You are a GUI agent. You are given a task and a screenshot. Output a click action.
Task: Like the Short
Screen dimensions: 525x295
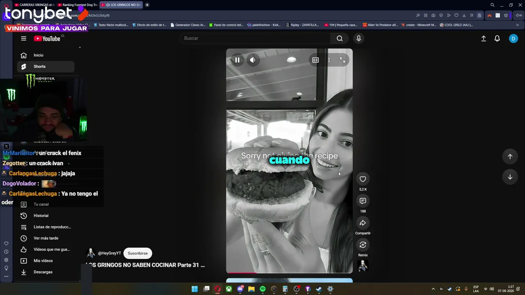[x=363, y=179]
